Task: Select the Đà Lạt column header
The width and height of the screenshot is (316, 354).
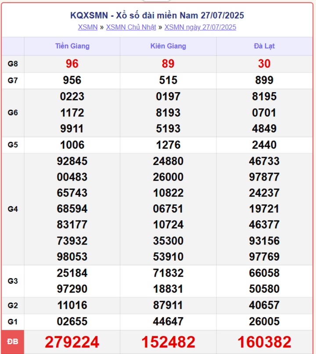Action: pyautogui.click(x=264, y=46)
